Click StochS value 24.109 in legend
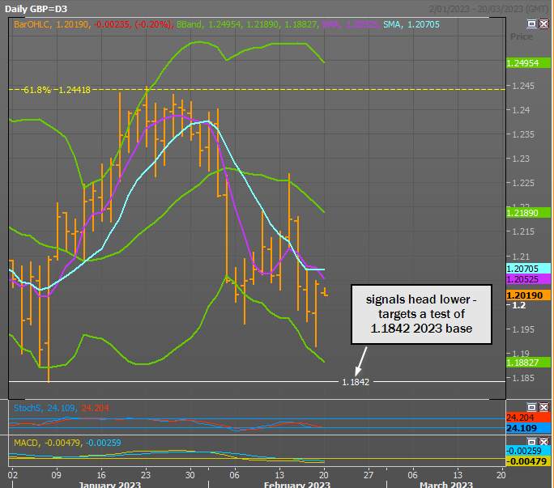The width and height of the screenshot is (554, 488). coord(61,408)
